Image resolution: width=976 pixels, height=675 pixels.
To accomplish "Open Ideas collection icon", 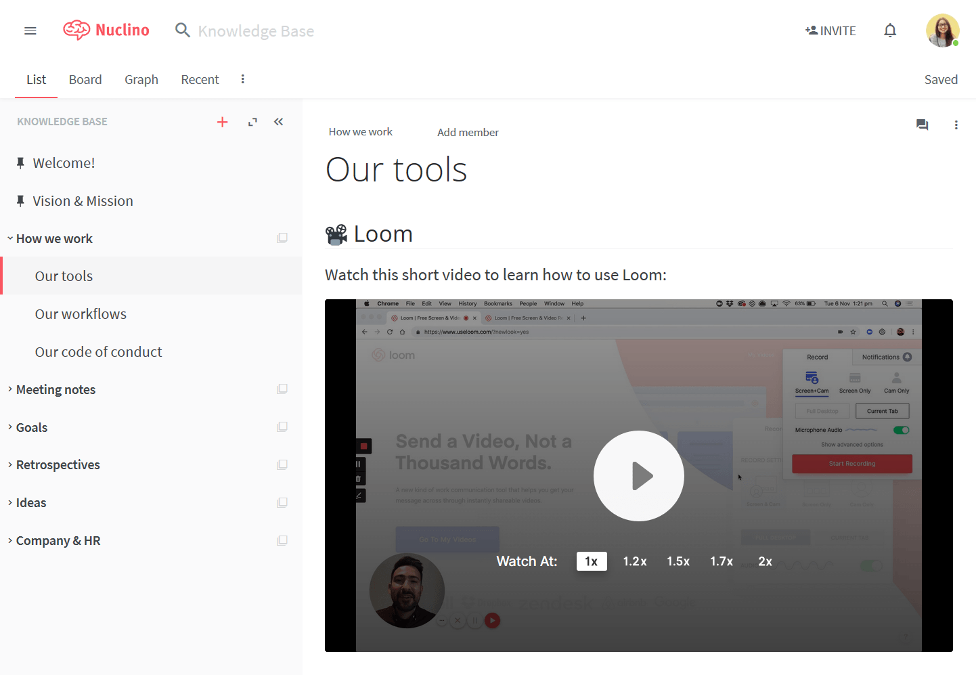I will (x=282, y=503).
